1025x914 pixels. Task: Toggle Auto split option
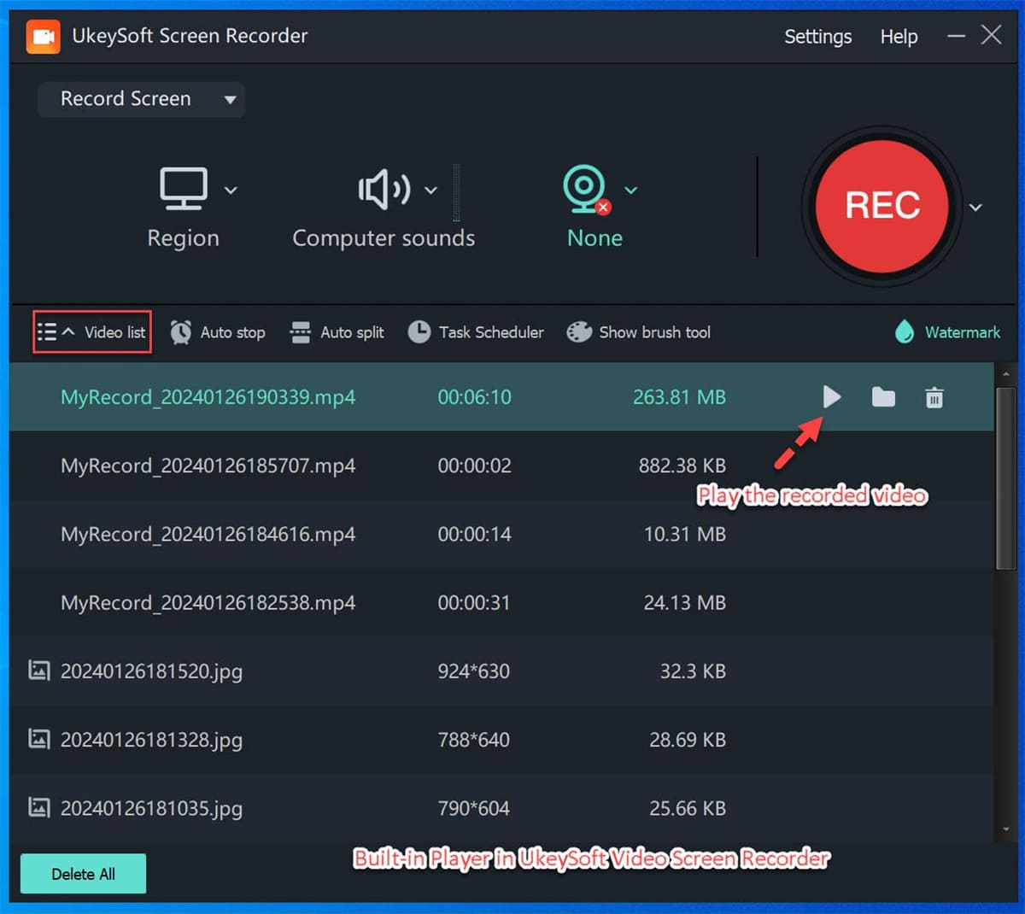pos(337,332)
